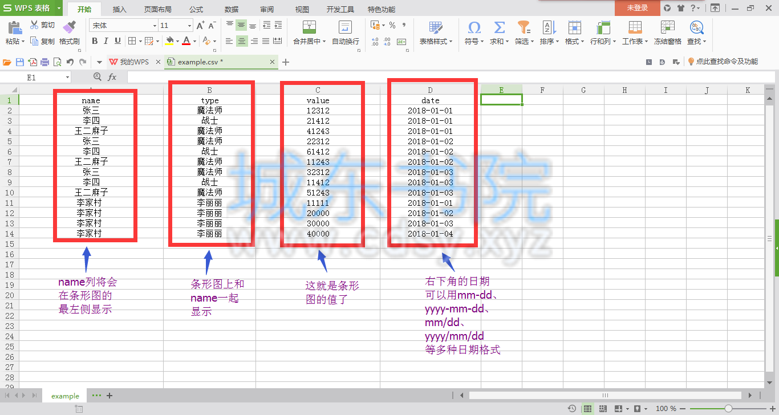
Task: Toggle vertical middle alignment
Action: click(242, 26)
